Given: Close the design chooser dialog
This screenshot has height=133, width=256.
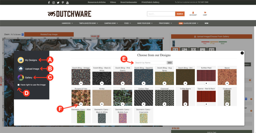Looking at the screenshot, I should [242, 53].
